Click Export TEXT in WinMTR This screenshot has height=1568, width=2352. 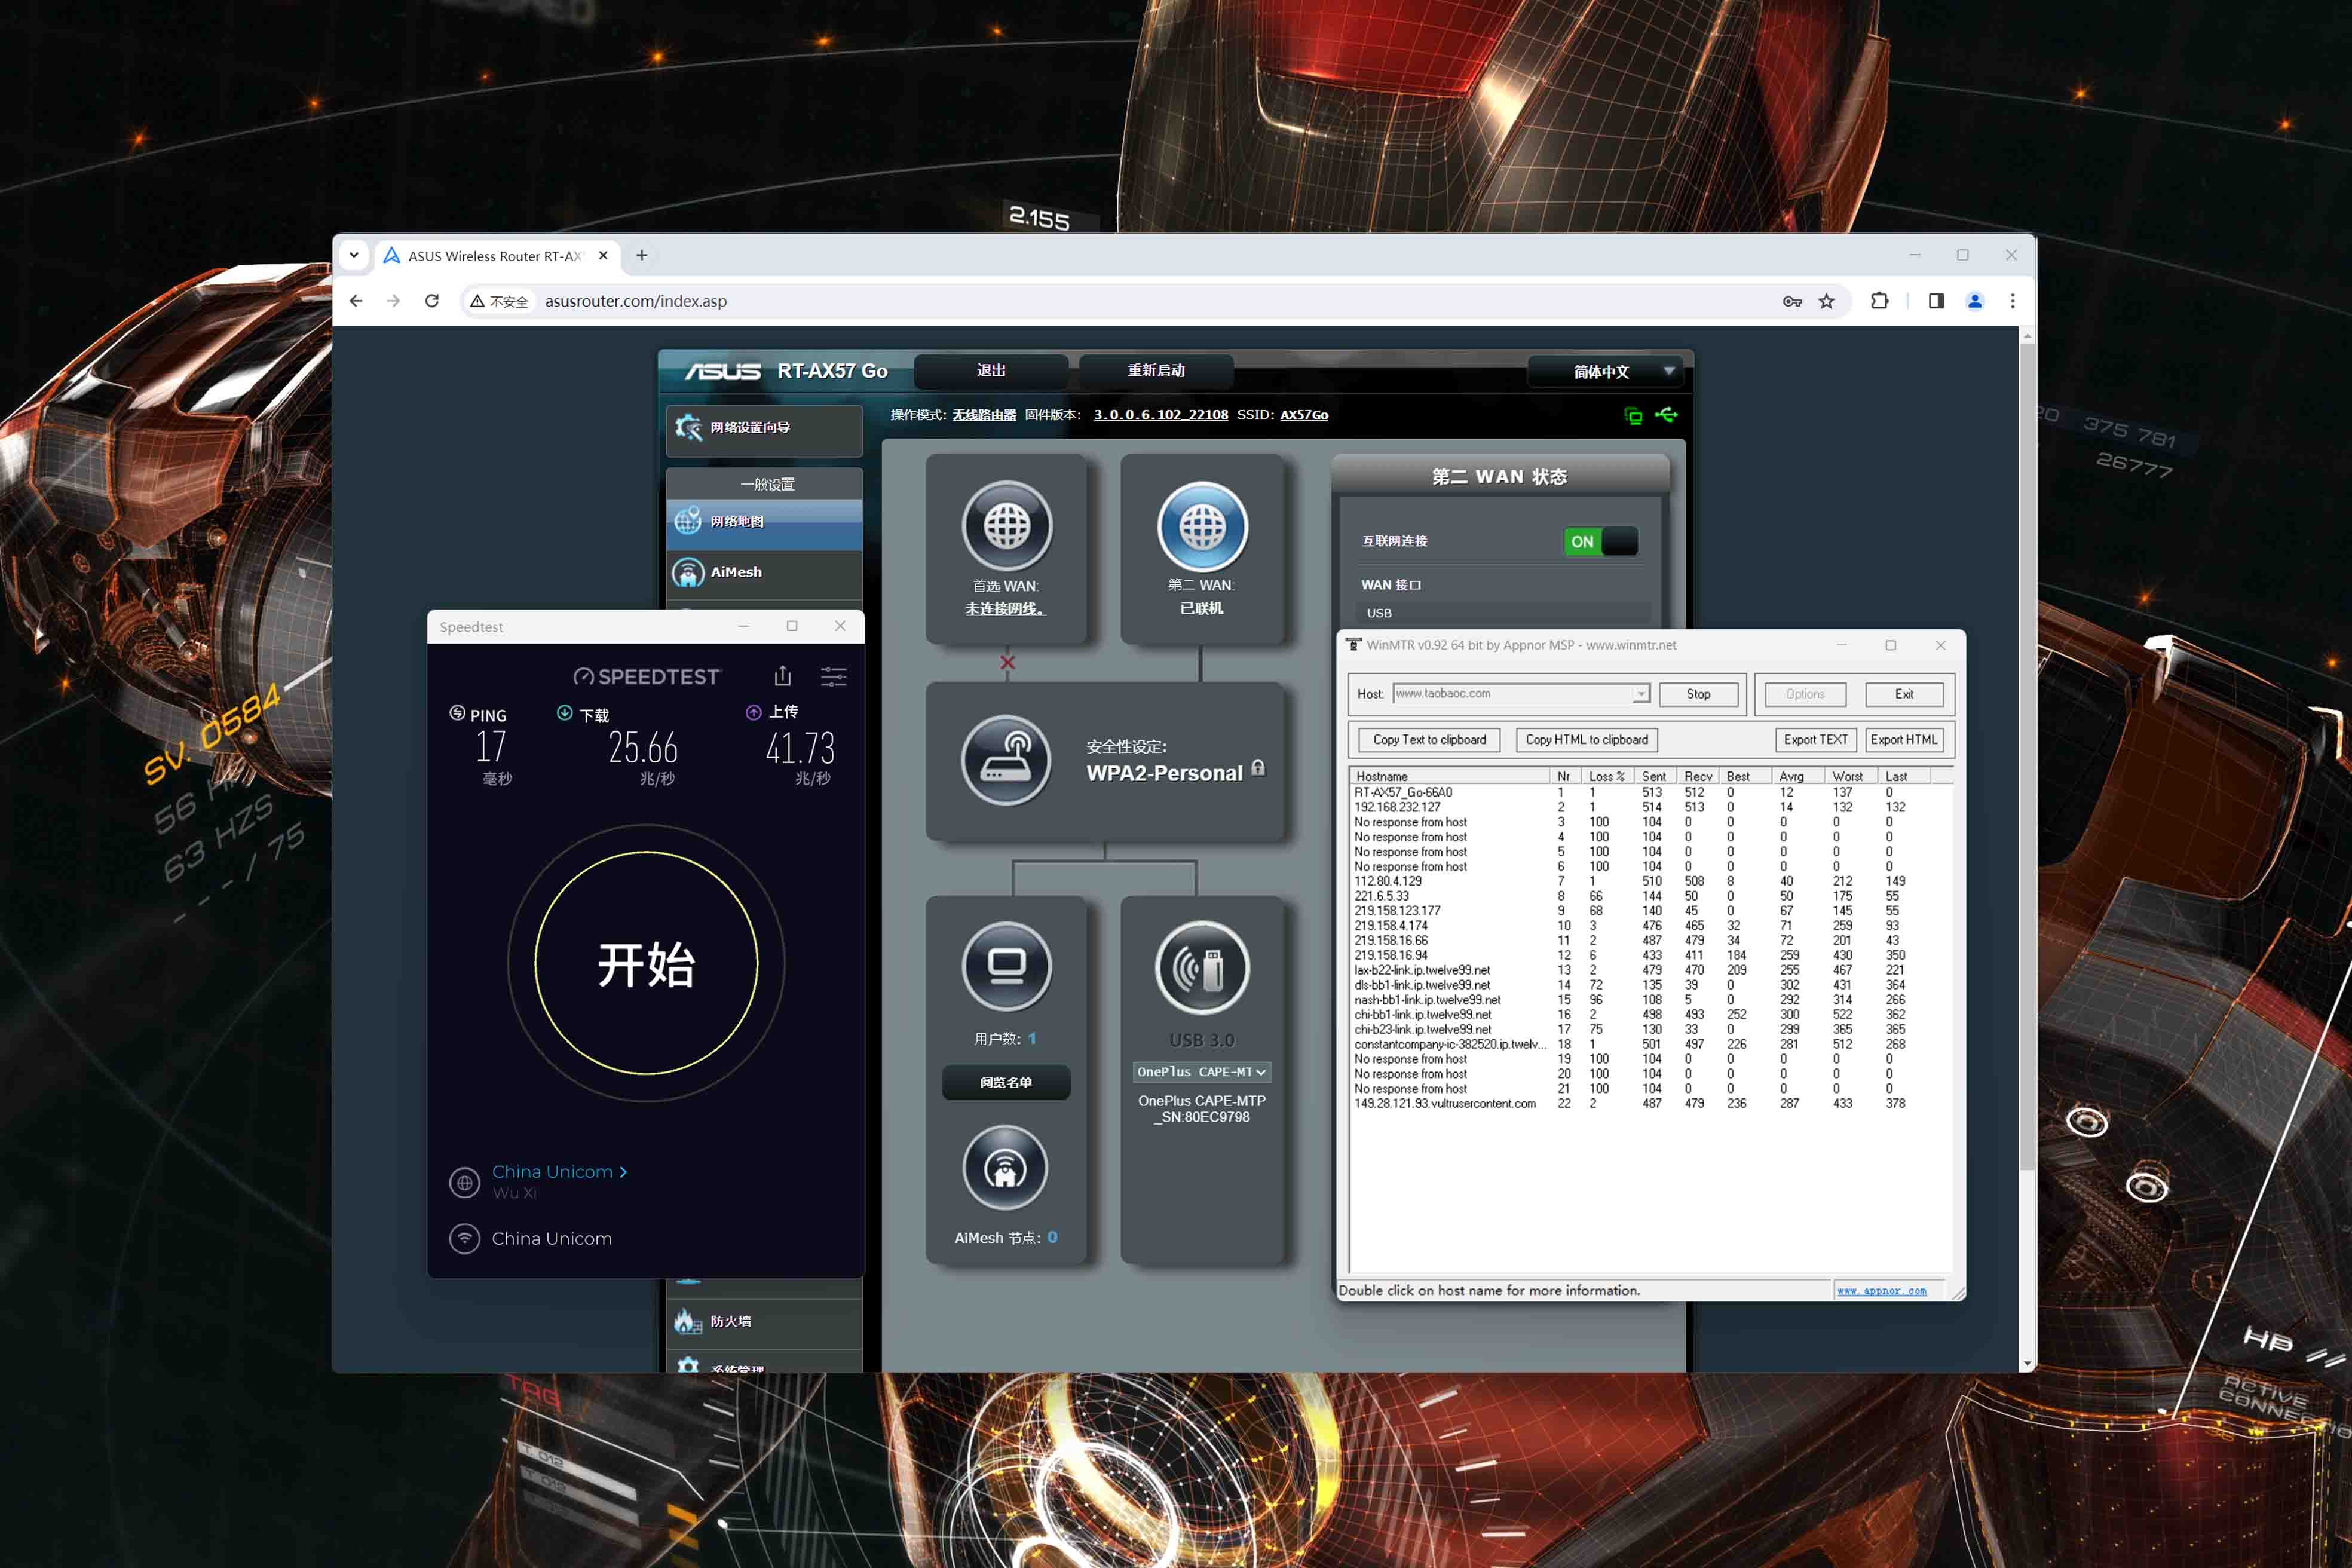tap(1816, 740)
